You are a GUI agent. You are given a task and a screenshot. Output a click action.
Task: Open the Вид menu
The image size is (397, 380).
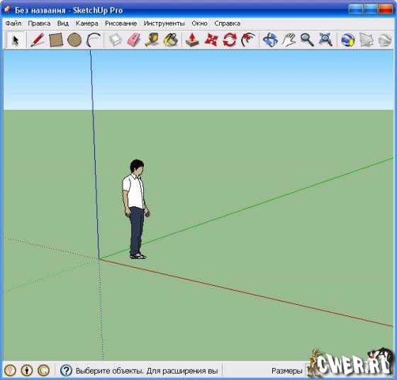[x=63, y=23]
